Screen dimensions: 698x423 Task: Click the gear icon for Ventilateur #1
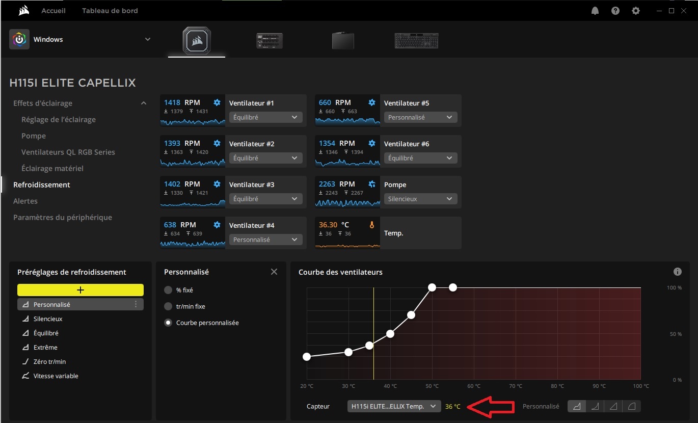217,102
